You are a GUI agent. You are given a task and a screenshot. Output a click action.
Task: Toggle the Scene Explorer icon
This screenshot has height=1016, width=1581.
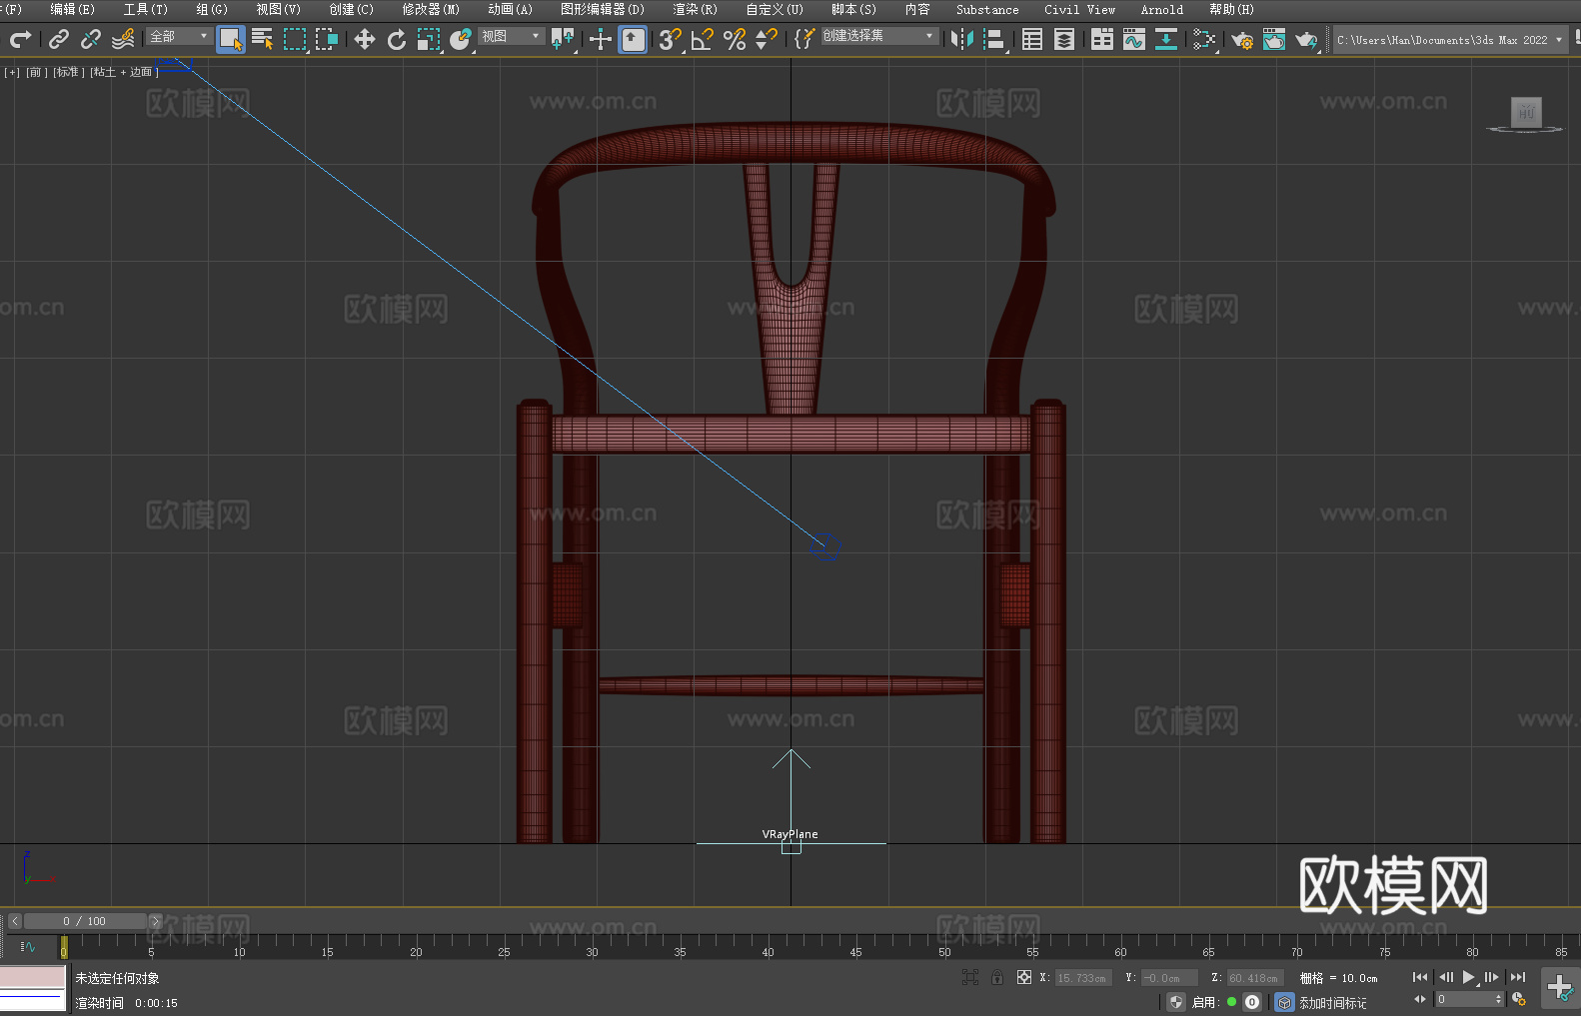pyautogui.click(x=1032, y=39)
